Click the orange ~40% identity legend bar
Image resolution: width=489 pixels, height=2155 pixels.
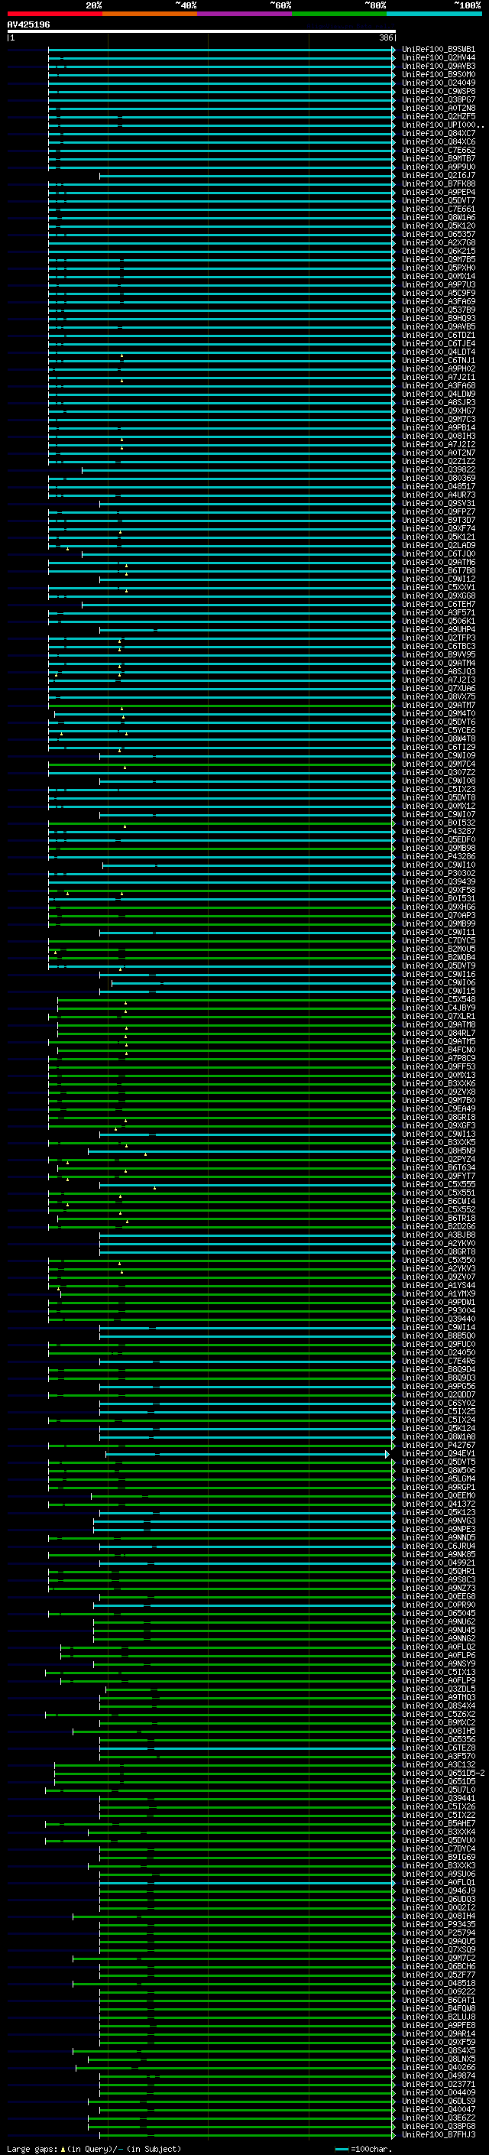150,14
